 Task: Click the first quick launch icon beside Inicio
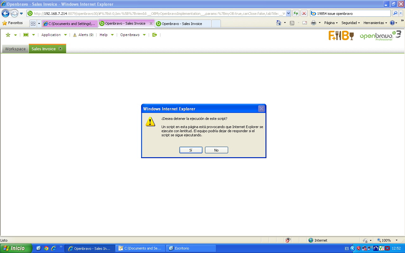click(x=39, y=248)
